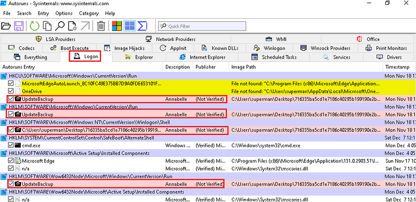Image resolution: width=416 pixels, height=202 pixels.
Task: Switch to the LSA Providers tab
Action: tap(55, 39)
